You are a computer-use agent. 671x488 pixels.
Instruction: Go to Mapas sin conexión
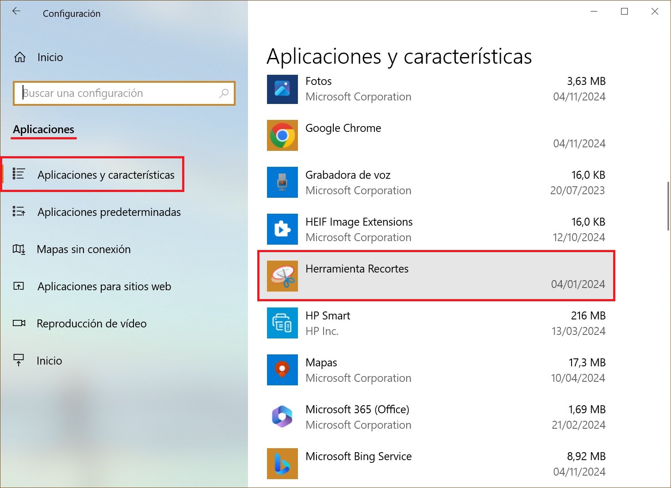(84, 249)
